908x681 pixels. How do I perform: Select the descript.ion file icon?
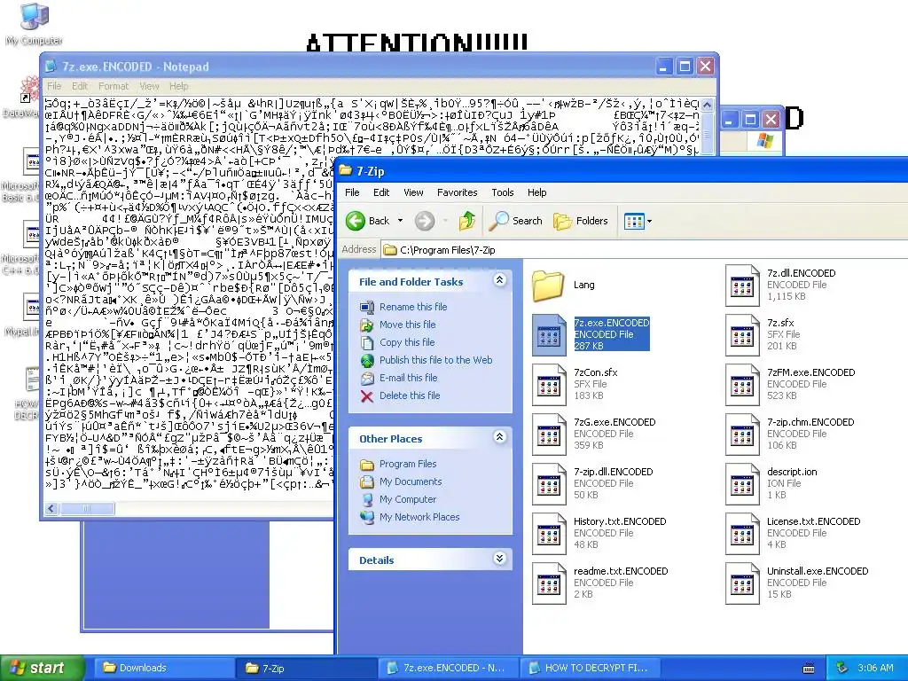[x=742, y=483]
